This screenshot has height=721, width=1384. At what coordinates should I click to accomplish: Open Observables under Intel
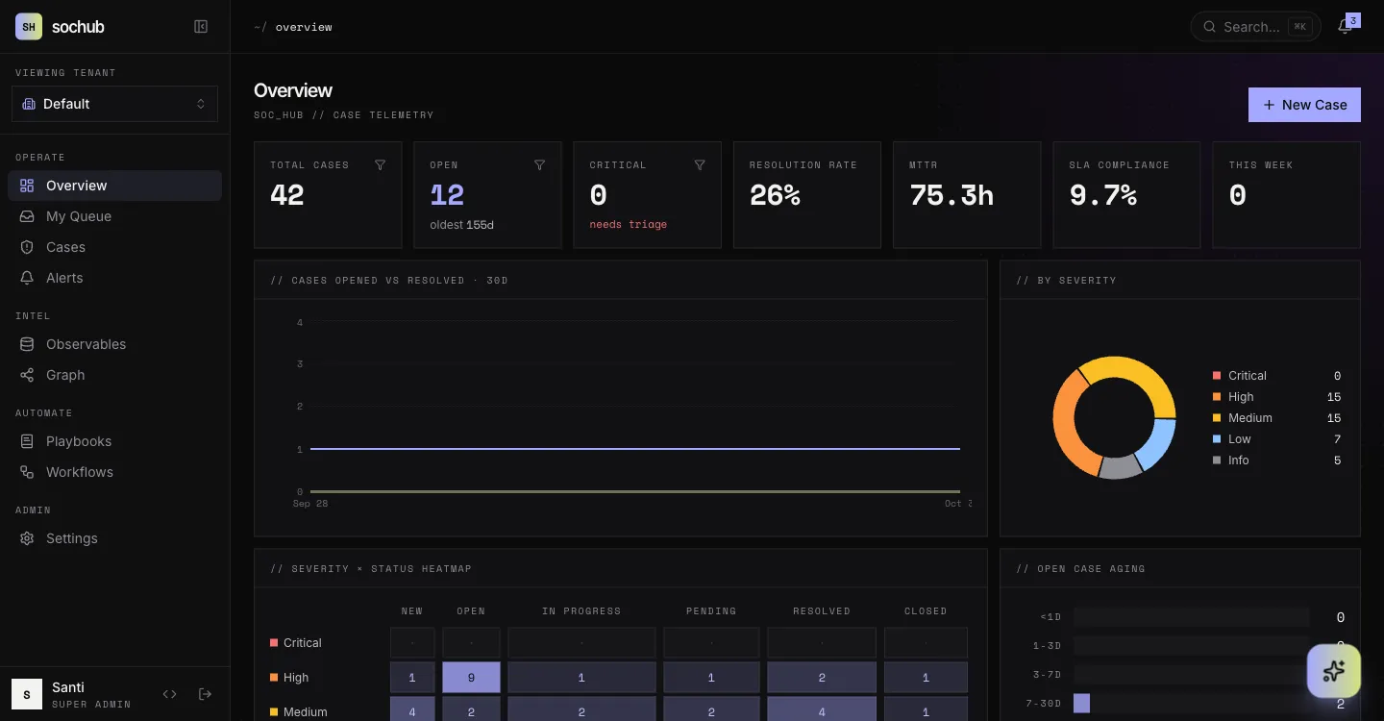(114, 344)
